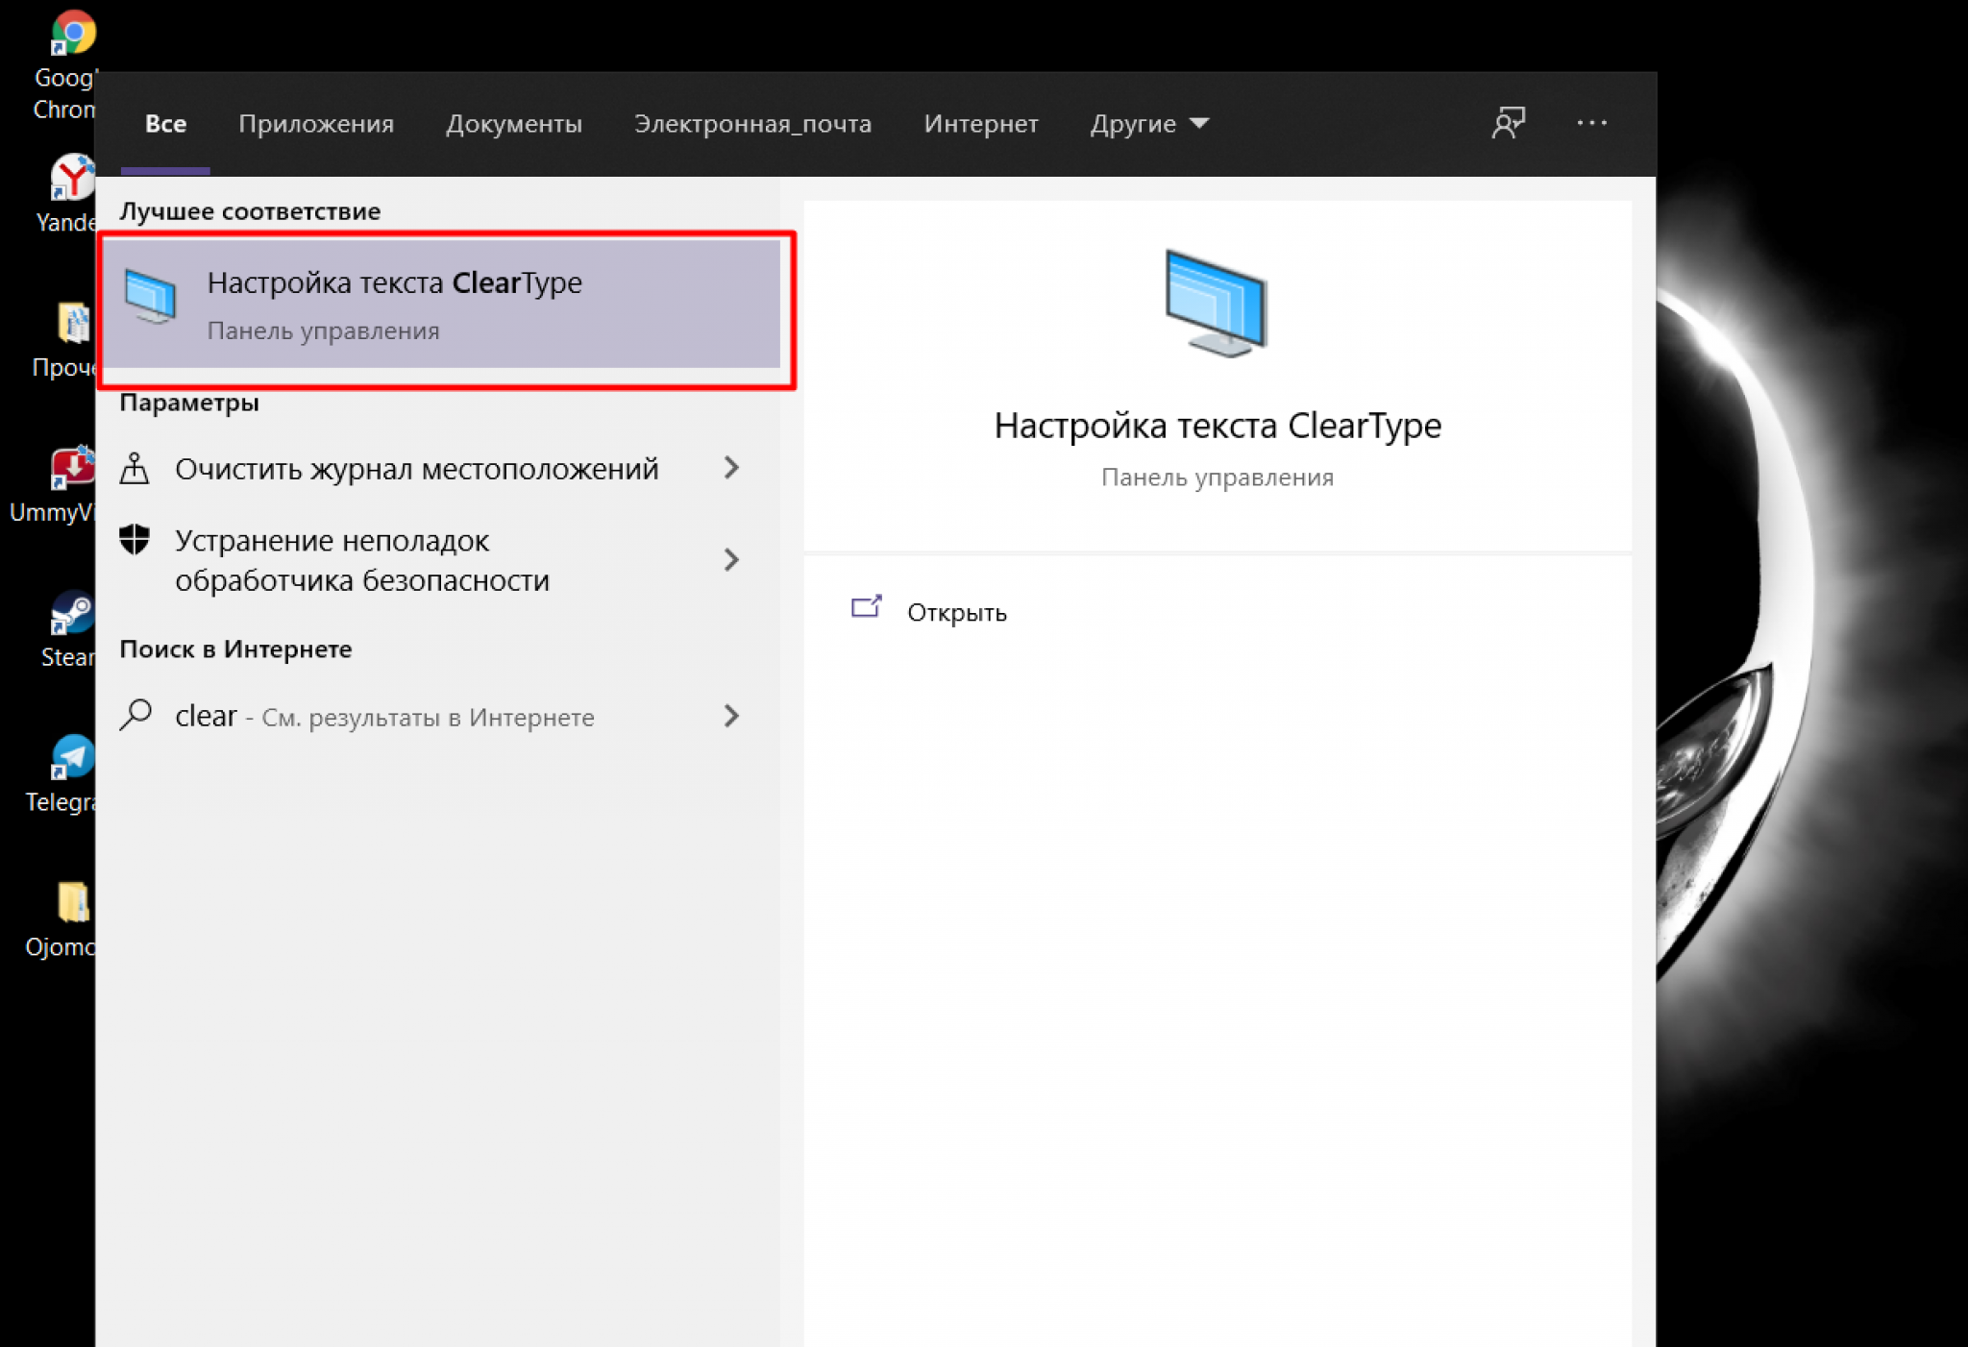Open the UmmyVideo desktop shortcut
The image size is (1968, 1347).
click(56, 484)
